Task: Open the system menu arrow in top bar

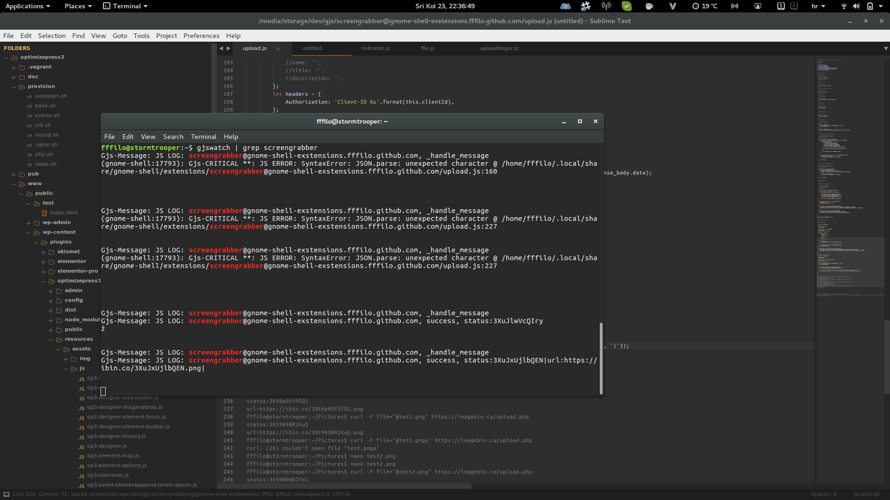Action: (x=881, y=6)
